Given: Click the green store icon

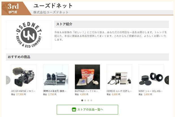Looking at the screenshot, I should pos(74,110).
